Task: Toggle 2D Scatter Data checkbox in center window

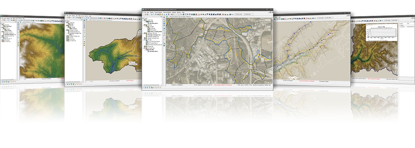Action: [145, 48]
